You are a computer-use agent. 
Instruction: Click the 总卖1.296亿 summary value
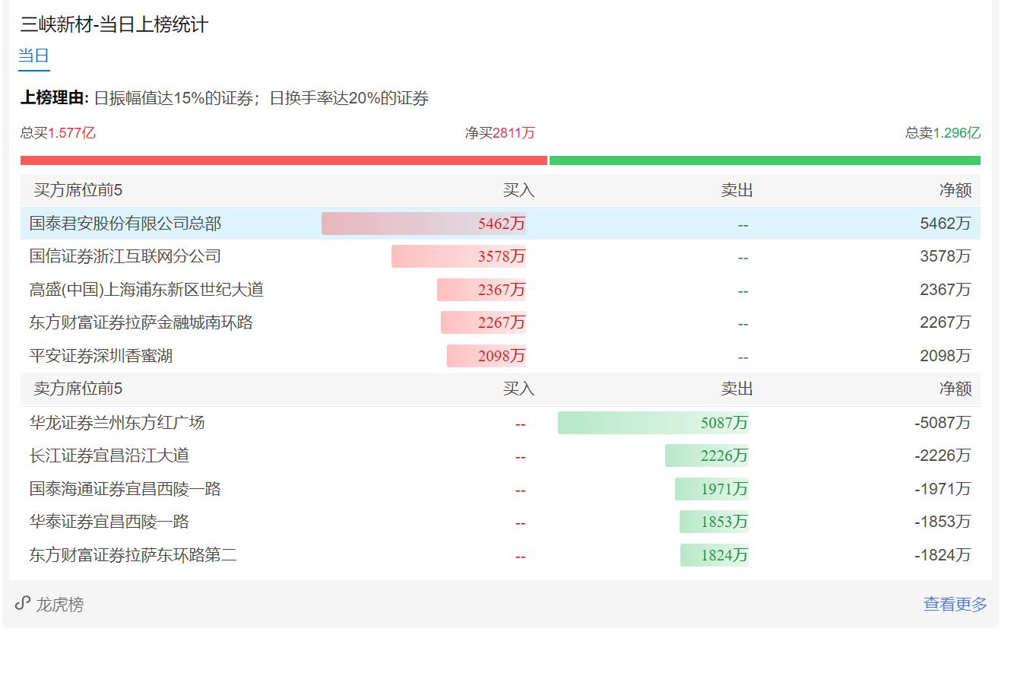[943, 133]
